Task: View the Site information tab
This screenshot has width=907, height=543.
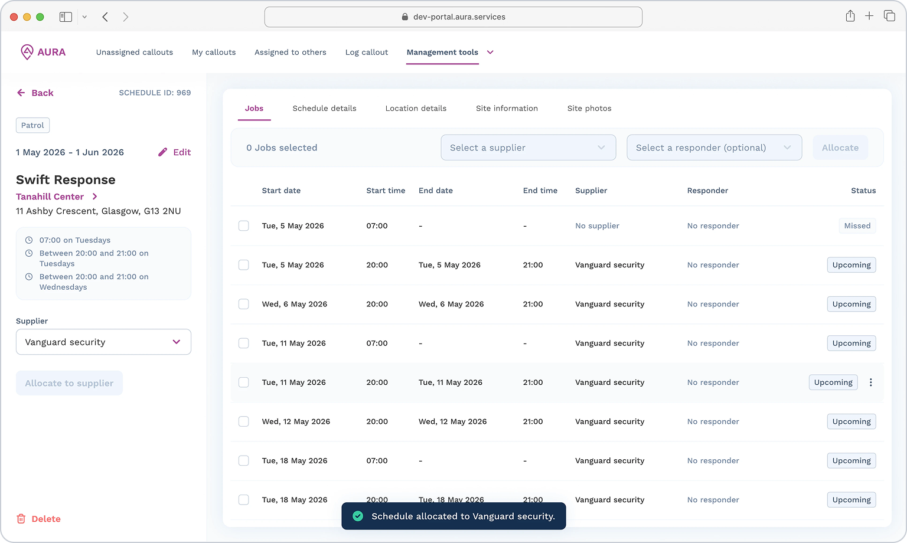Action: click(x=507, y=109)
